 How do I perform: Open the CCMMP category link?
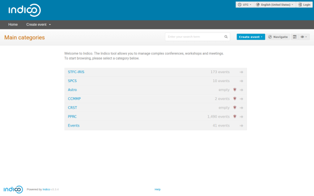click(x=74, y=99)
